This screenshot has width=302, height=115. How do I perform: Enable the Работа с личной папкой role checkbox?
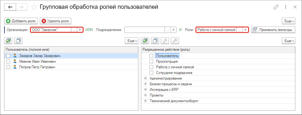[151, 67]
